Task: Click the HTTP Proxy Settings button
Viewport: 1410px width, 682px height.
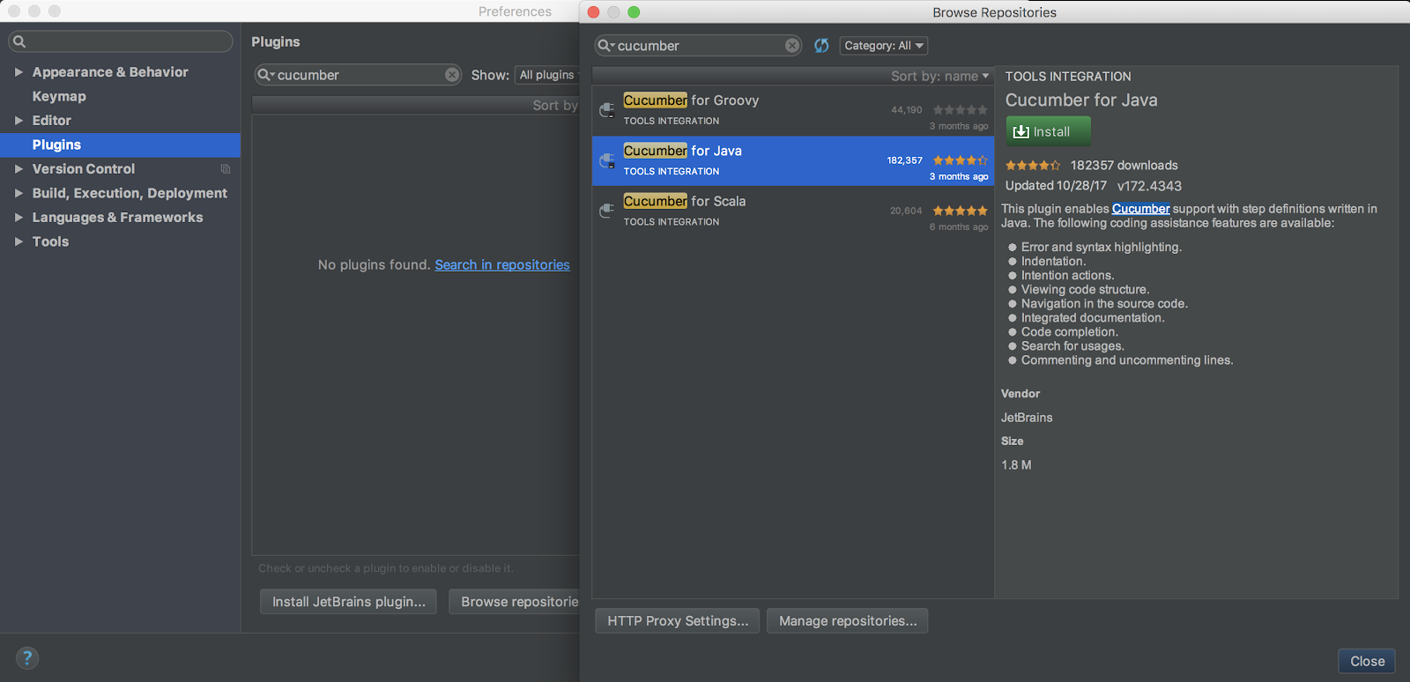Action: pyautogui.click(x=677, y=621)
